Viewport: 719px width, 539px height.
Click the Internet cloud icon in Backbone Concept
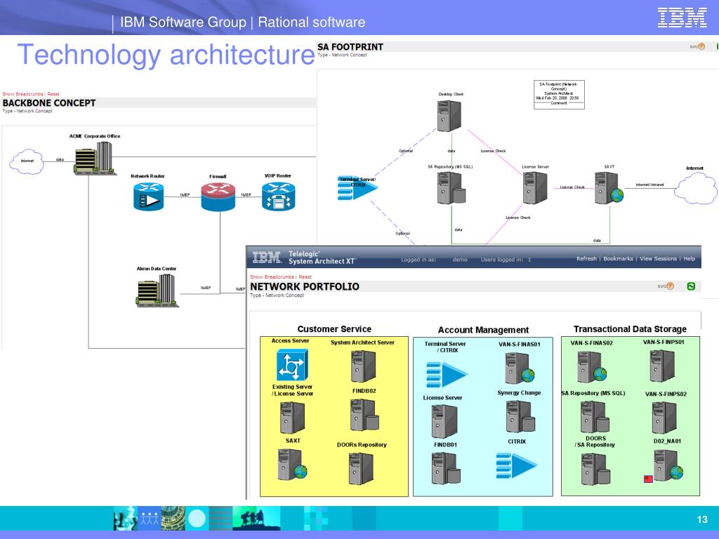click(x=27, y=161)
